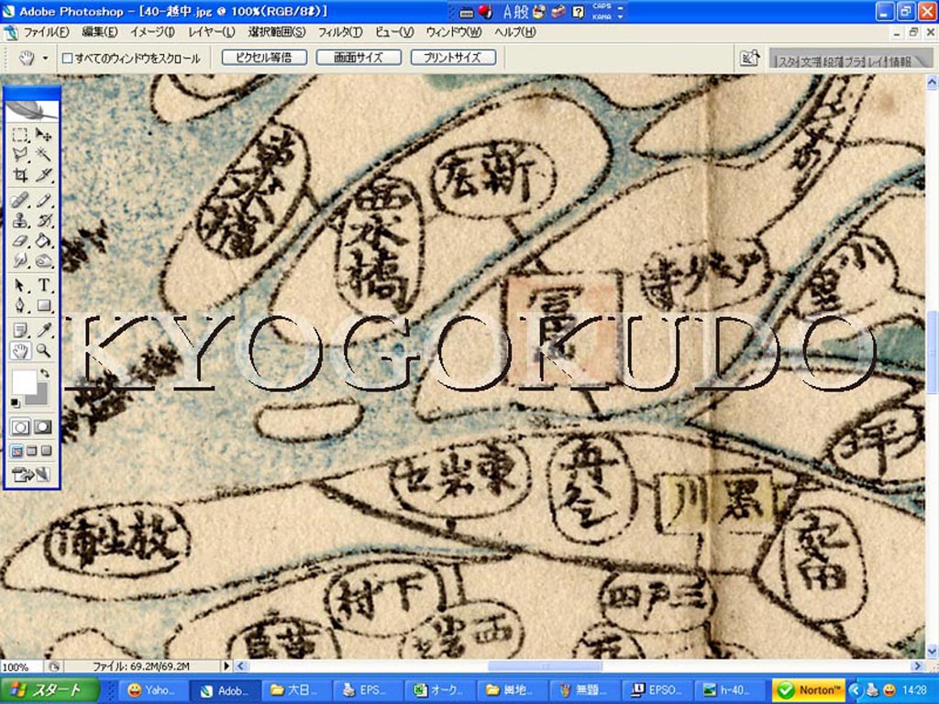
Task: Select the Eyedropper tool
Action: (43, 330)
